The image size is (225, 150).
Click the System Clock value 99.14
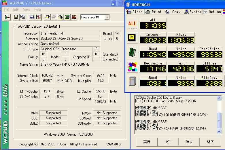click(101, 75)
